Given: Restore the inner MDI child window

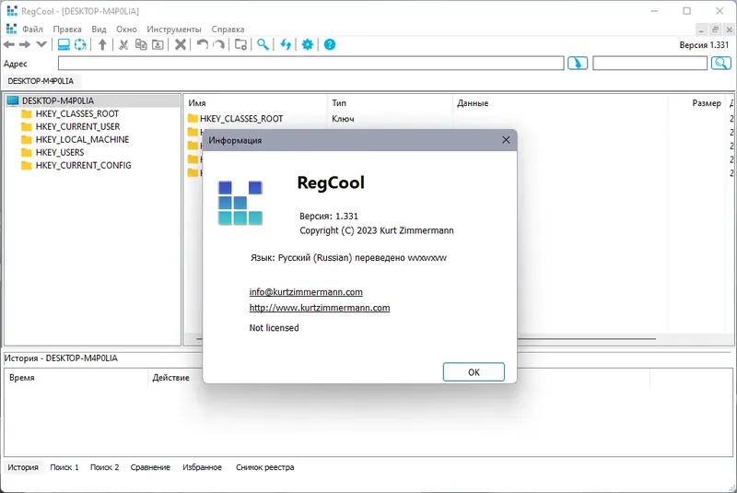Looking at the screenshot, I should pyautogui.click(x=715, y=29).
